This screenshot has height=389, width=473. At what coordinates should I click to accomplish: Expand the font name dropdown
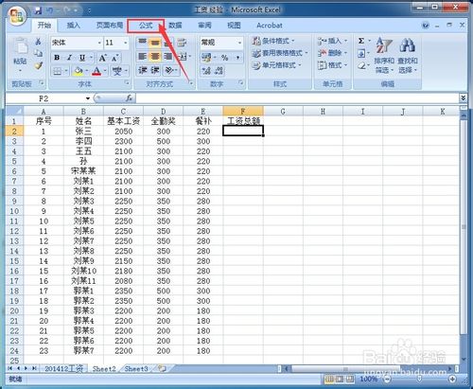99,43
